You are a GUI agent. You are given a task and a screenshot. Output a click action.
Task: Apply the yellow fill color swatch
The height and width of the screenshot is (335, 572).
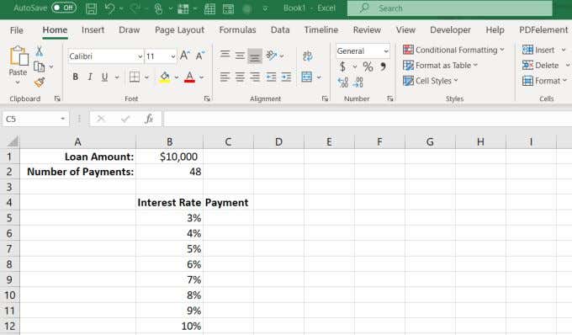(x=165, y=77)
